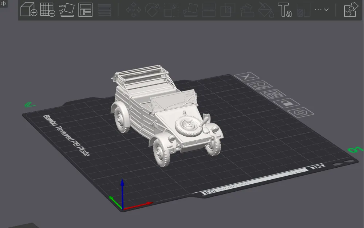Open plate settings hexagon icon
The width and height of the screenshot is (364, 228).
click(x=301, y=113)
